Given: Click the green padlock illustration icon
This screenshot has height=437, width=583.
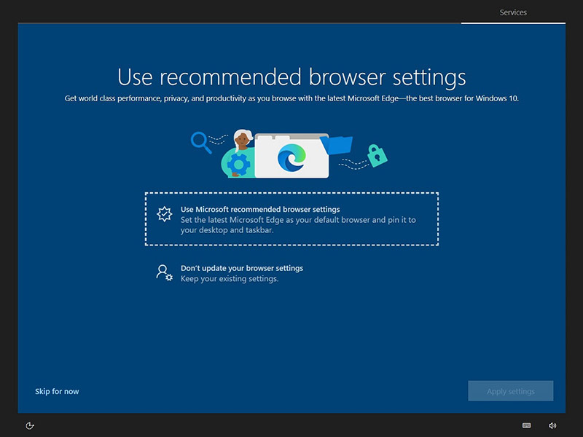Looking at the screenshot, I should [377, 155].
